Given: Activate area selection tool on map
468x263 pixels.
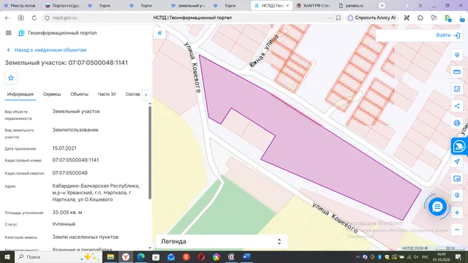Looking at the screenshot, I should tap(457, 89).
